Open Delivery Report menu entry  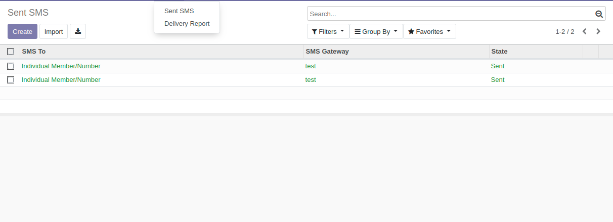[187, 24]
